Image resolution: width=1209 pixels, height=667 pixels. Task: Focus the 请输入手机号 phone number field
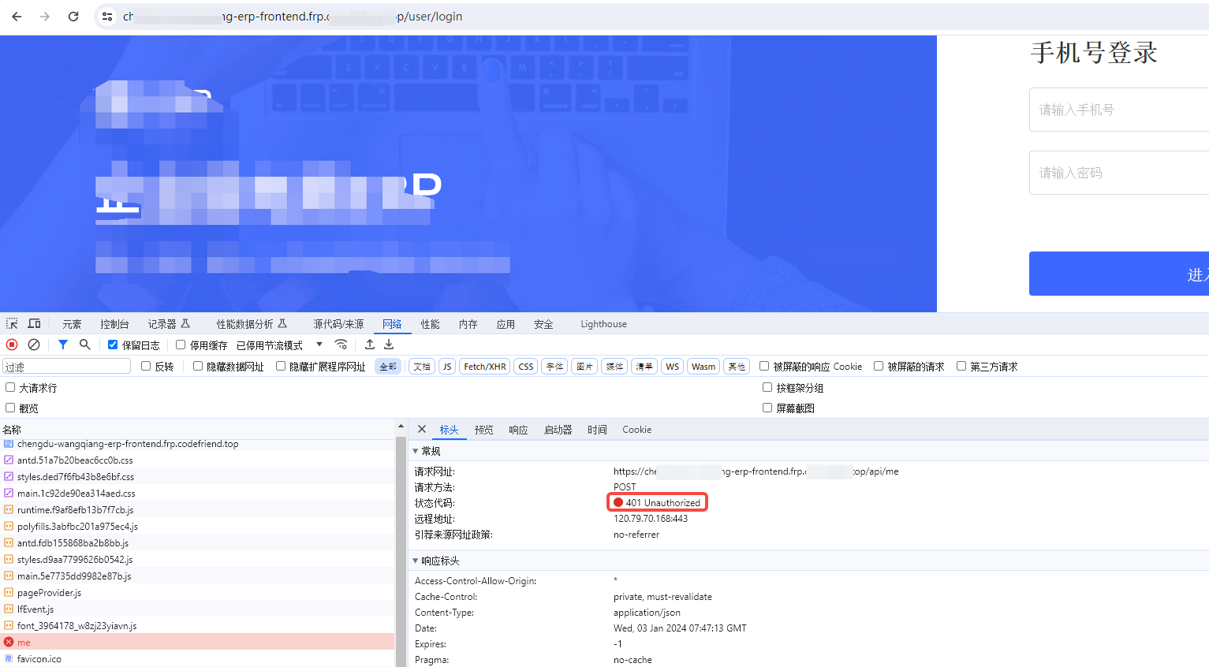point(1119,110)
